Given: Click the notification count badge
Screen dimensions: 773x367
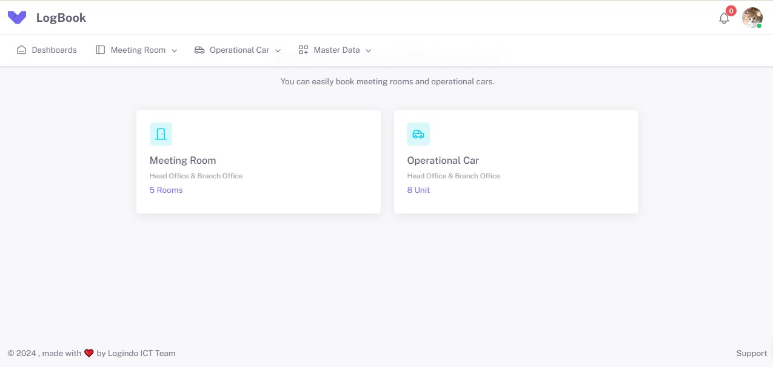Looking at the screenshot, I should [x=731, y=10].
